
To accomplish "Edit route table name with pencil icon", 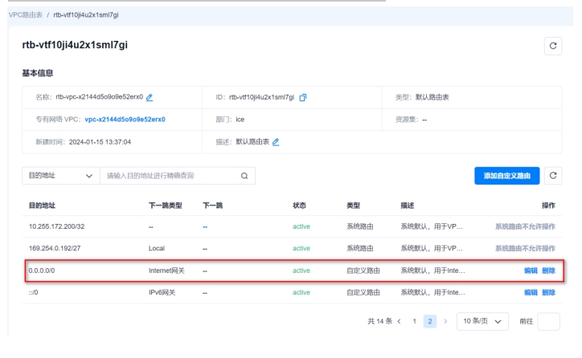I will click(x=150, y=97).
